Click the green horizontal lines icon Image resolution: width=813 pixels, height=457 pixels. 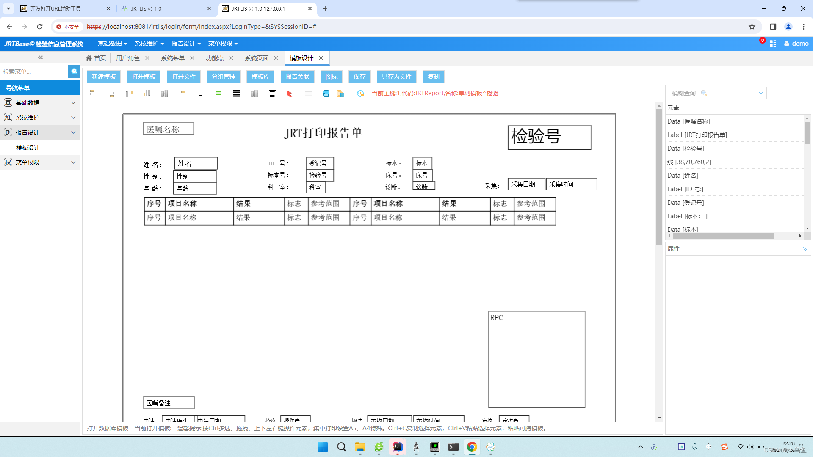pyautogui.click(x=218, y=94)
